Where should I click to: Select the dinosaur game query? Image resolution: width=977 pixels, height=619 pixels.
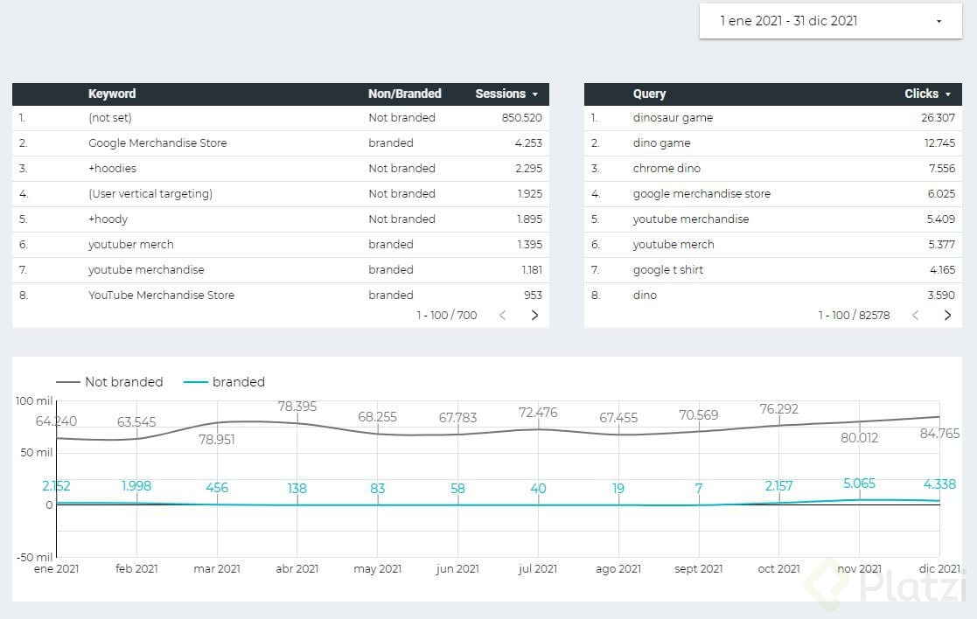[673, 118]
